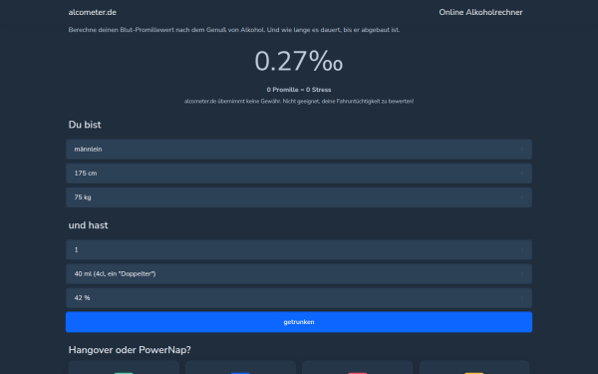Click the '0 Promille = 0 Stress' text
This screenshot has height=374, width=598.
coord(299,90)
